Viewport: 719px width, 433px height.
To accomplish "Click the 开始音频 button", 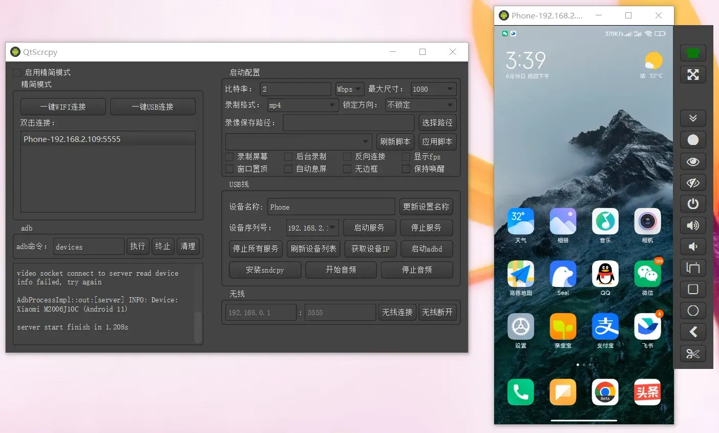I will (341, 270).
